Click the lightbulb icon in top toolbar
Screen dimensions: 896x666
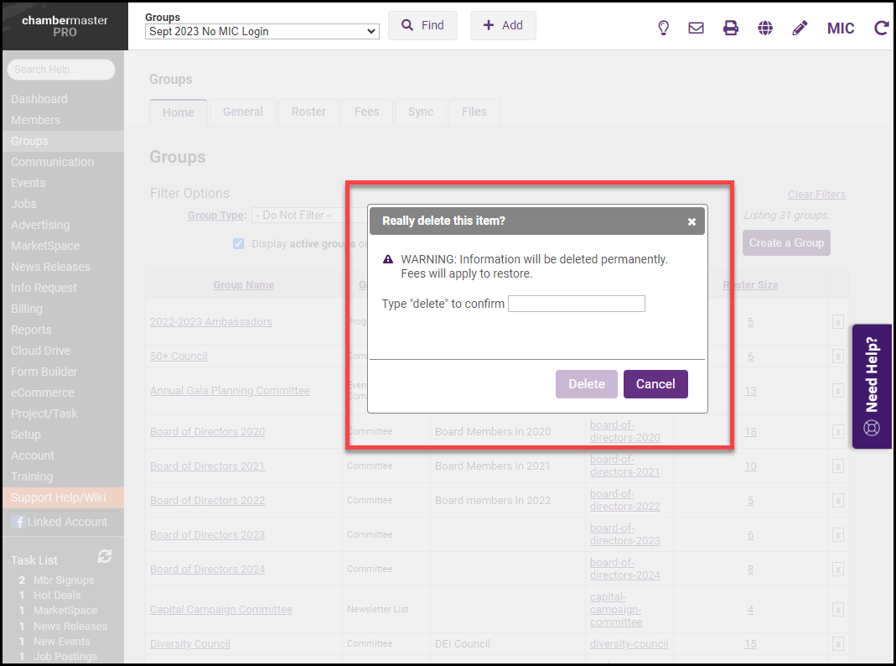(x=663, y=28)
